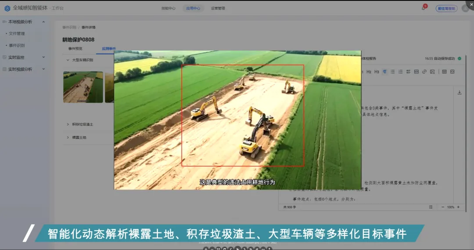The height and width of the screenshot is (250, 474).
Task: Insert a hyperlink via link icon
Action: [x=424, y=71]
